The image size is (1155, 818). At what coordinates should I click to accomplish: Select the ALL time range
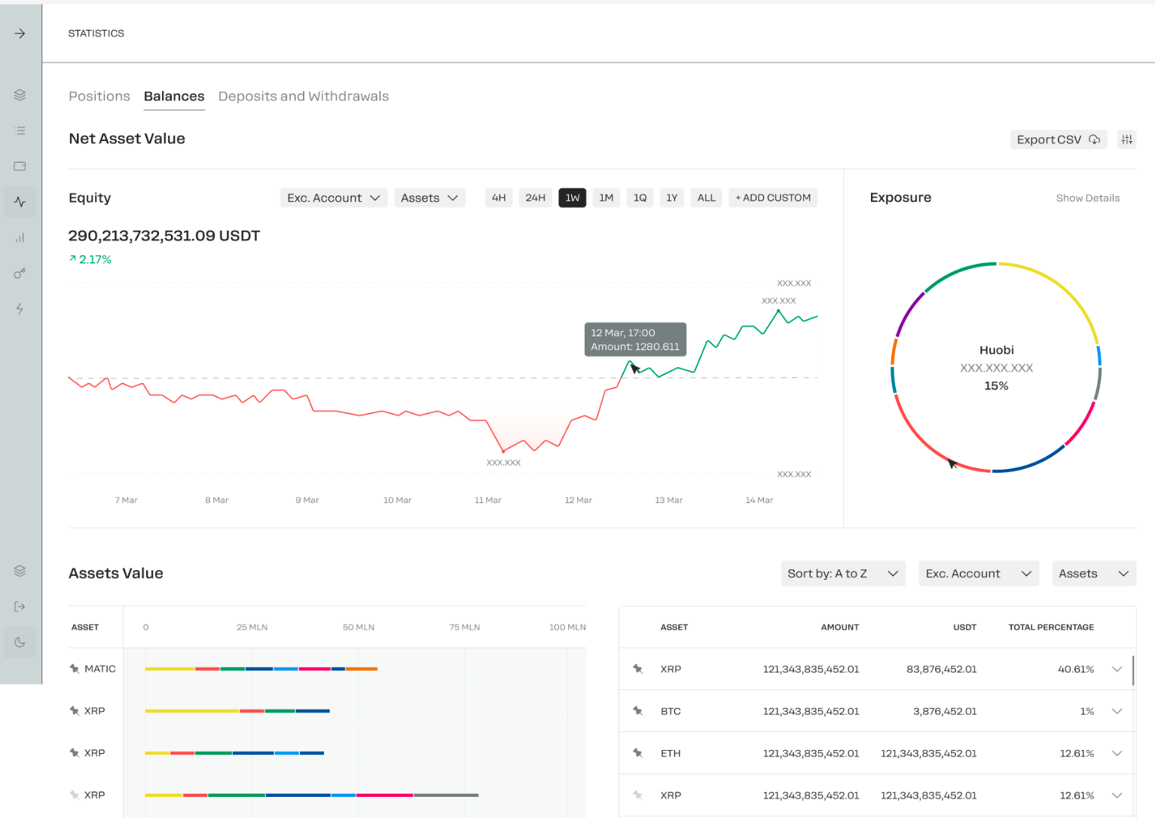click(707, 198)
